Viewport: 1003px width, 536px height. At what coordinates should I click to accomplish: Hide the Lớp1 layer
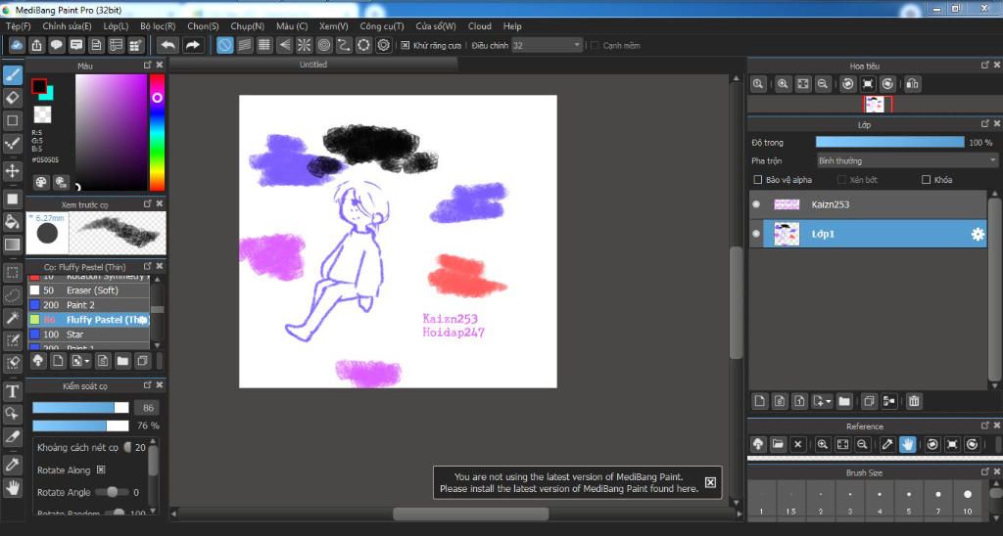756,234
